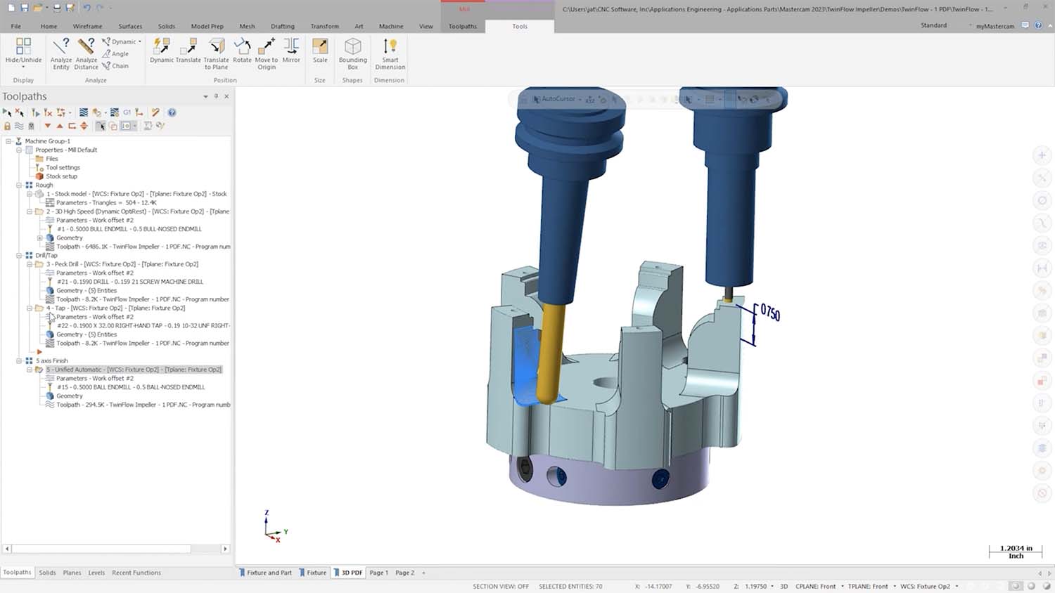Toggle toolpath display for selected operations
The image size is (1055, 593).
[x=19, y=126]
